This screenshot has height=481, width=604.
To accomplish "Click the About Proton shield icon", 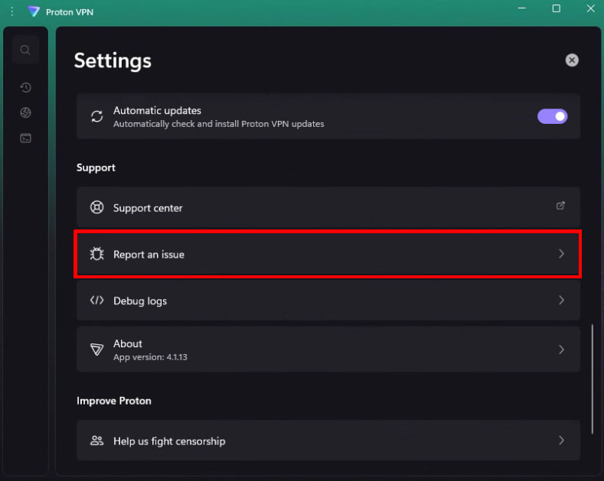I will point(97,349).
